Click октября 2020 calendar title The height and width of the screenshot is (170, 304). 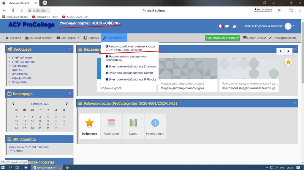tap(40, 104)
